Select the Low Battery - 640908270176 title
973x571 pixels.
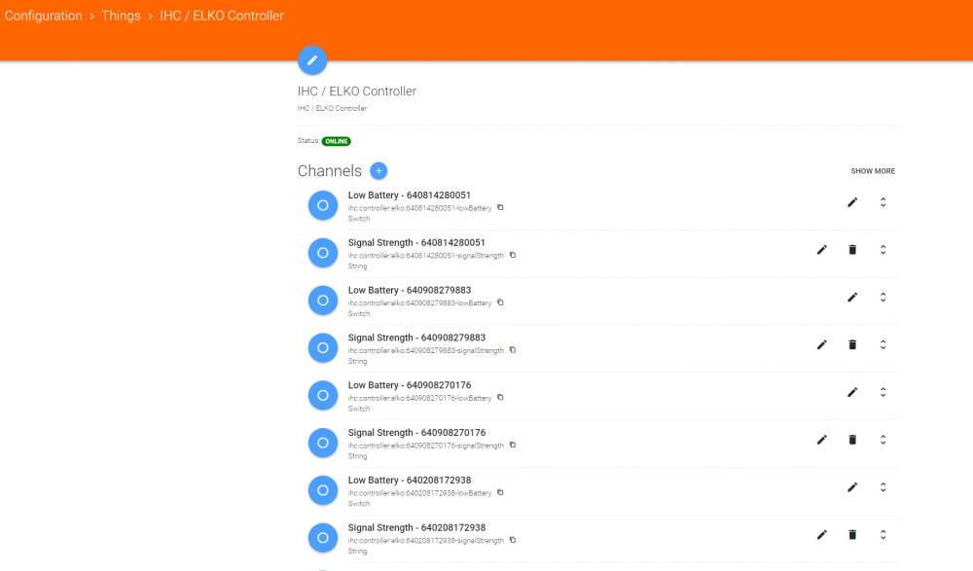tap(410, 385)
